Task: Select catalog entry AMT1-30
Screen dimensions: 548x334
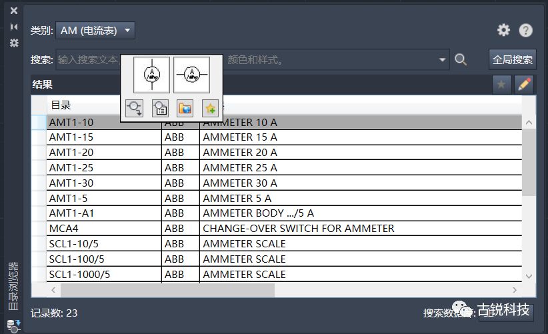Action: [x=71, y=183]
